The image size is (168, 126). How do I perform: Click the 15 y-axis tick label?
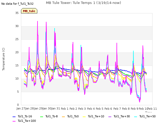pyautogui.click(x=17, y=65)
